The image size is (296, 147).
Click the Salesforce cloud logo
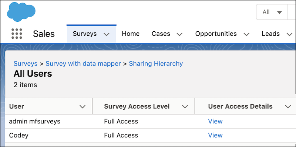[x=21, y=12]
